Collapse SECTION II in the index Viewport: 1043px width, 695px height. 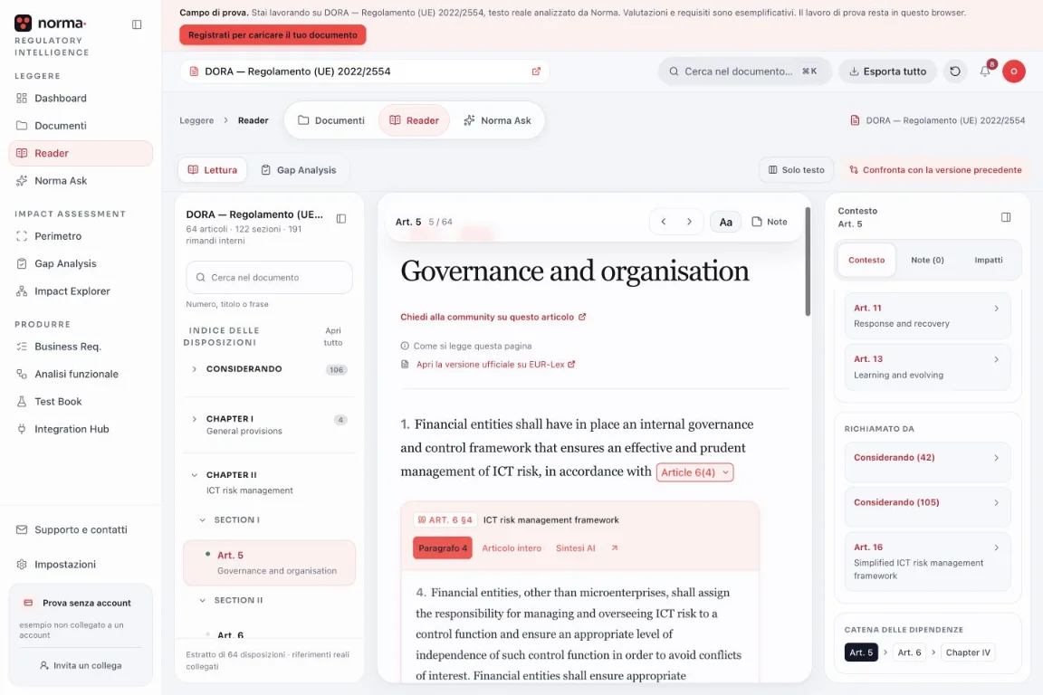(202, 601)
